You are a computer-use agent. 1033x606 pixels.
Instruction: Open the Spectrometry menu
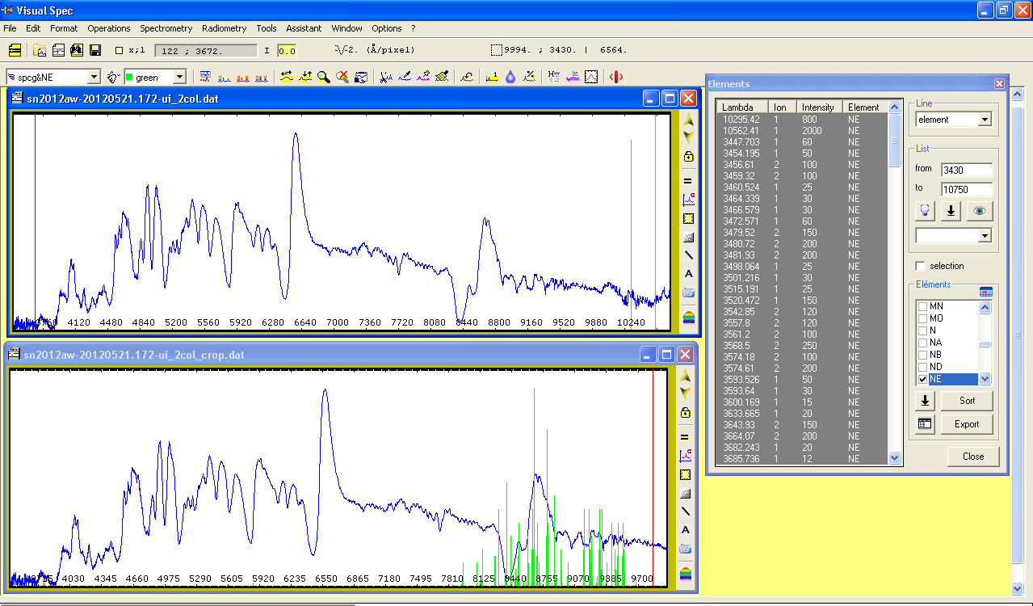[x=166, y=28]
